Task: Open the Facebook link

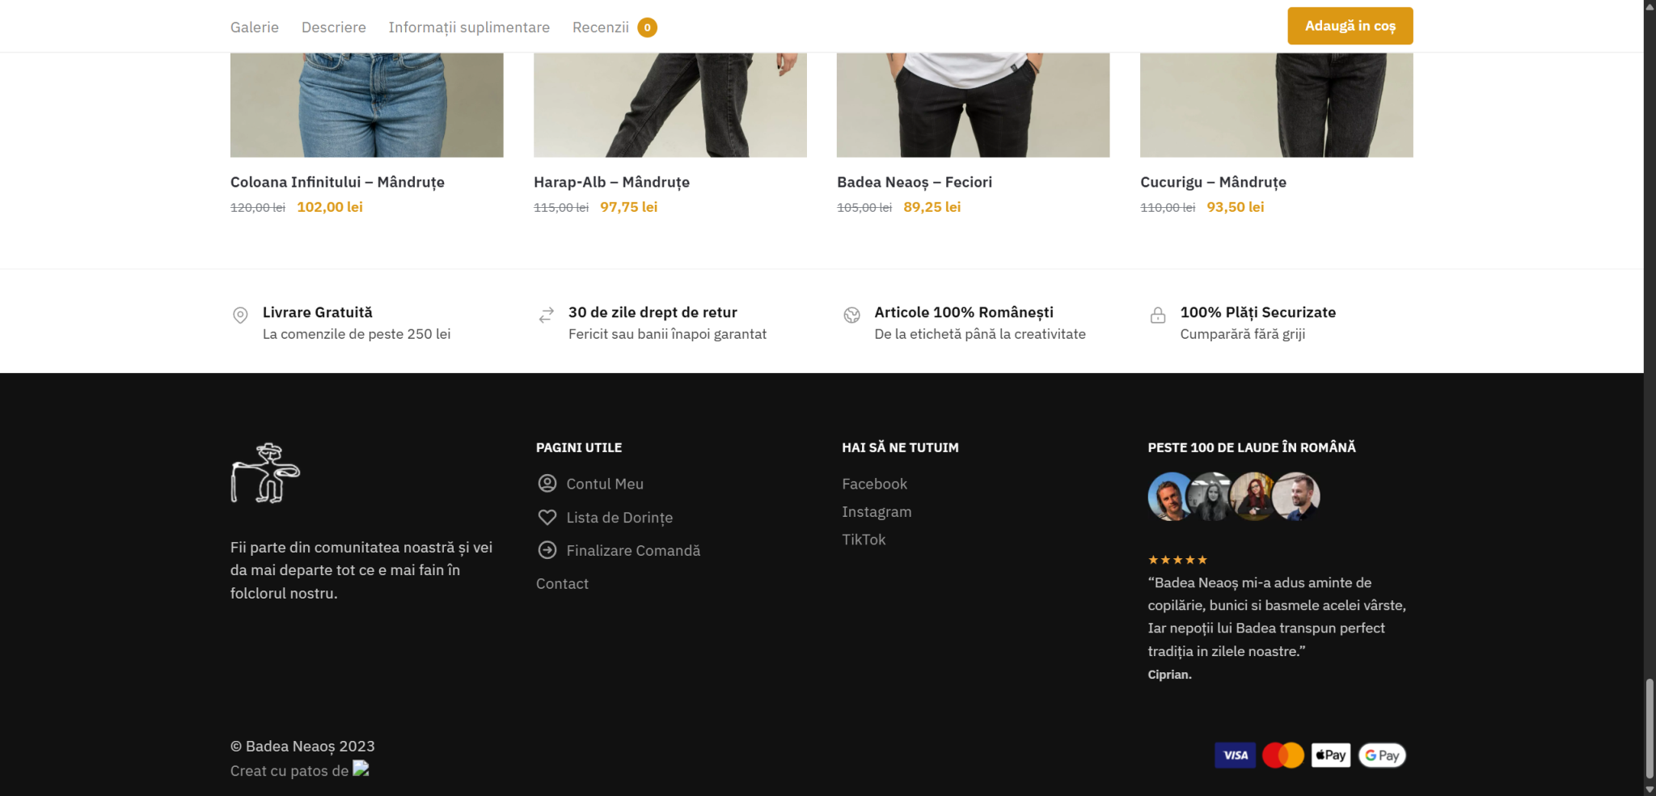Action: tap(874, 484)
